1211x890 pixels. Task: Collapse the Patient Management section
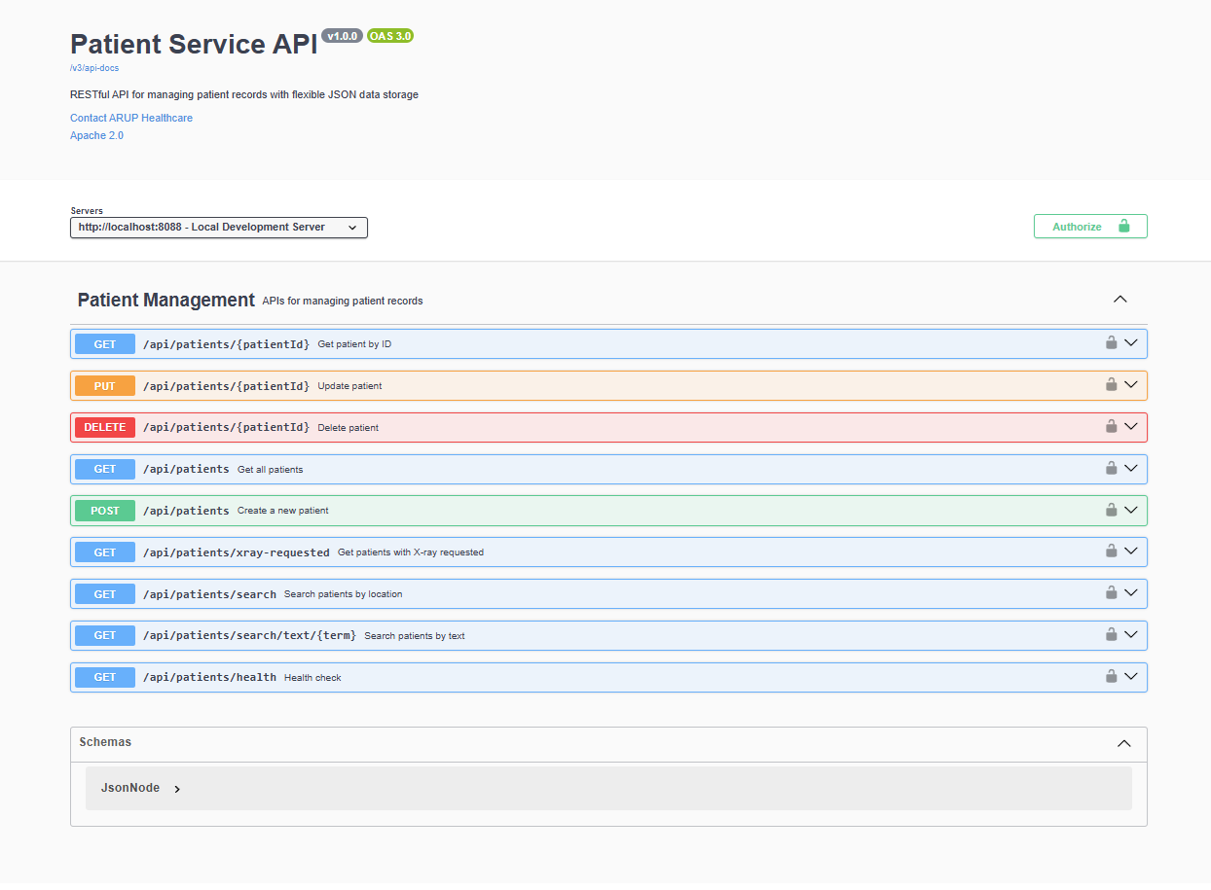pyautogui.click(x=1120, y=299)
